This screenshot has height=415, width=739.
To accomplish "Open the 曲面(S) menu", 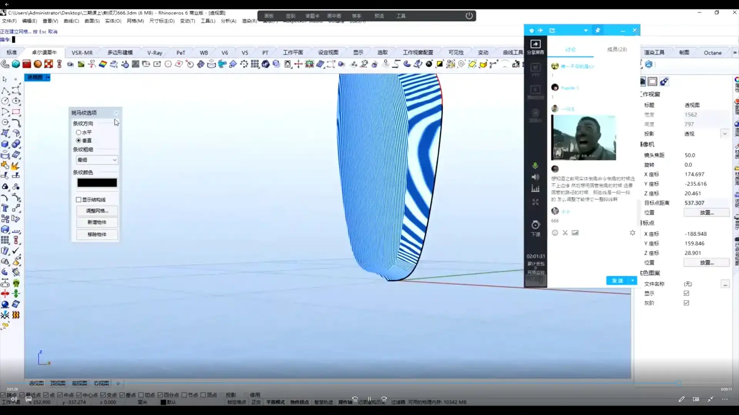I will [92, 21].
